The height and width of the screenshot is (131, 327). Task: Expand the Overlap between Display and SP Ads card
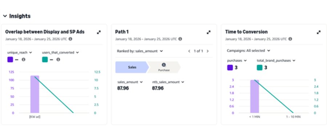[x=99, y=32]
